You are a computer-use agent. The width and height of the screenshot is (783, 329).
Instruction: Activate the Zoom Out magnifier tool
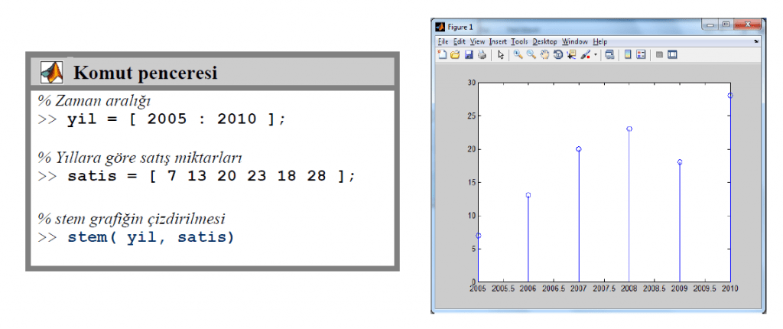(x=531, y=54)
